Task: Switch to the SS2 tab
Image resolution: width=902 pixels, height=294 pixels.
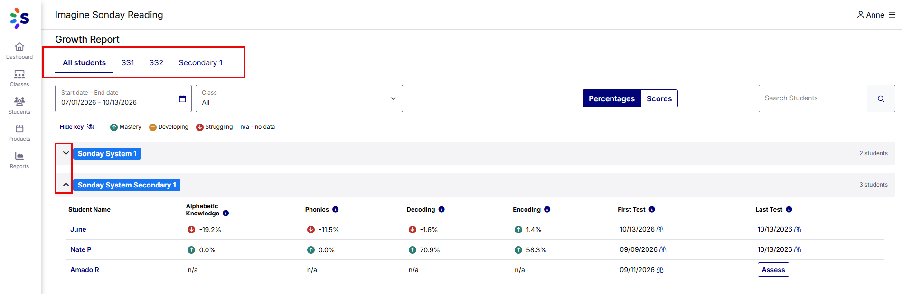Action: [x=156, y=63]
